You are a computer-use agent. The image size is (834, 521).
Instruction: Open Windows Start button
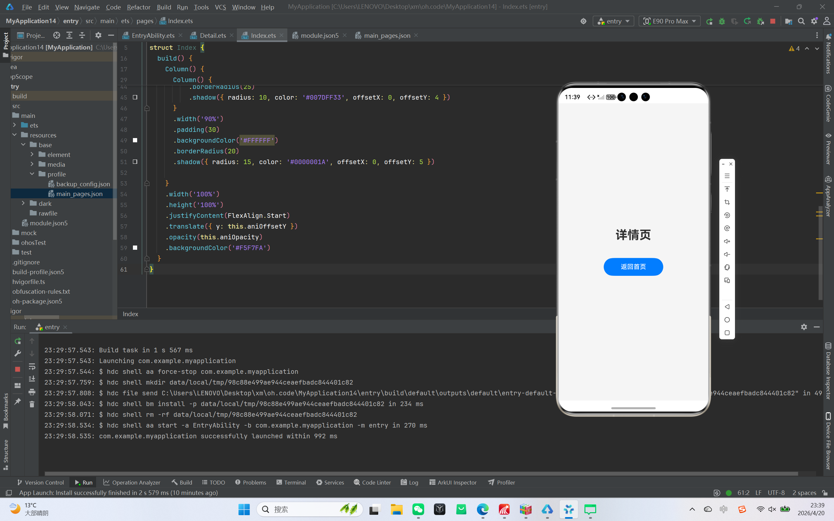click(244, 509)
